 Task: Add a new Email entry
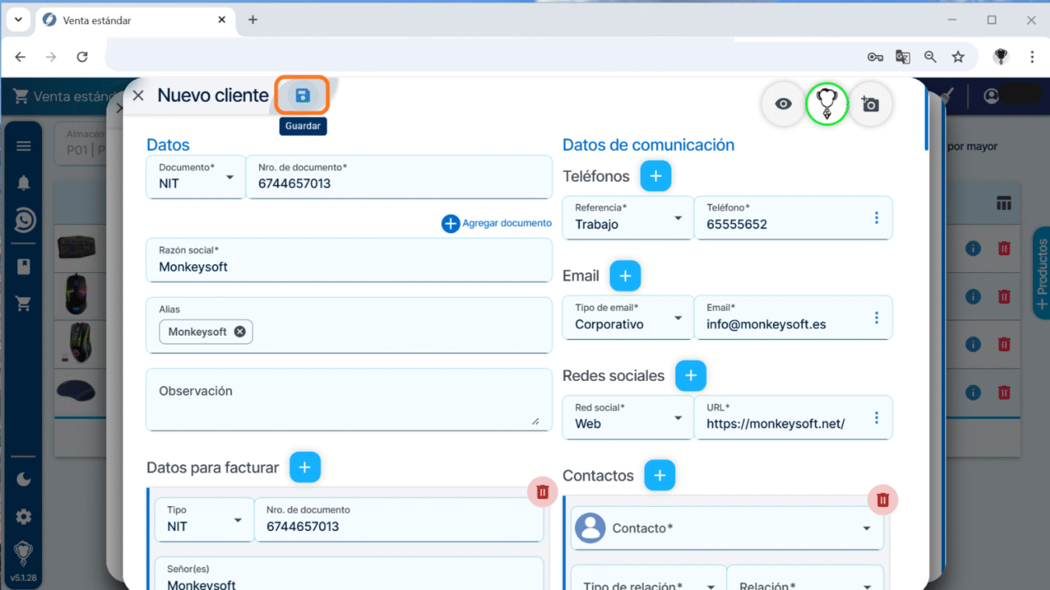point(624,276)
